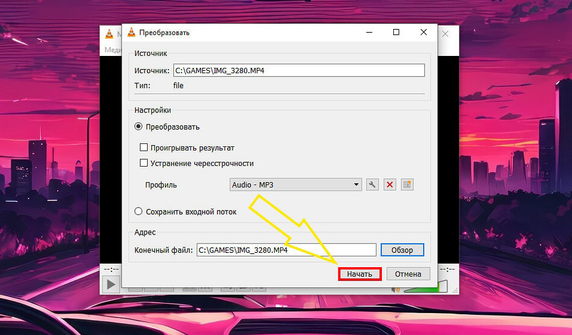
Task: Enable the Проигрывать результат checkbox
Action: click(x=144, y=148)
